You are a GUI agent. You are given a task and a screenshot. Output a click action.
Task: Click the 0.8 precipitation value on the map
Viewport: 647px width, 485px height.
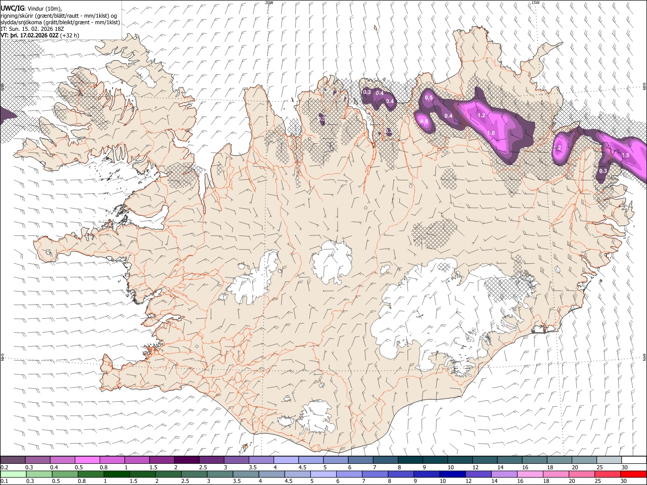pyautogui.click(x=424, y=121)
